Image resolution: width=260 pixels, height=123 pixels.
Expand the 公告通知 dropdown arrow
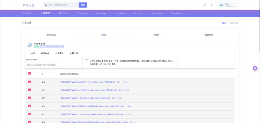(109, 14)
